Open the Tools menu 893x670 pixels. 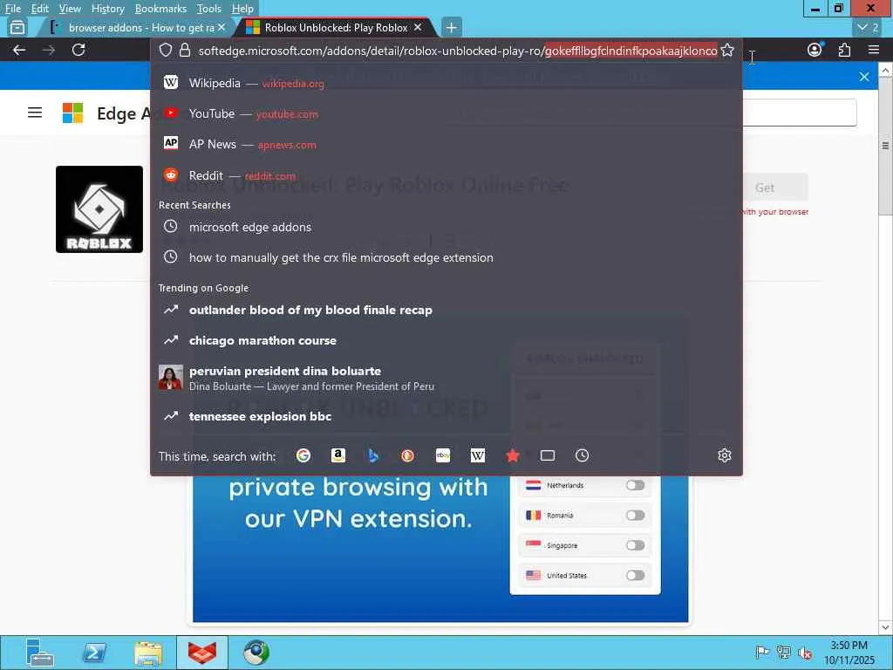click(209, 9)
